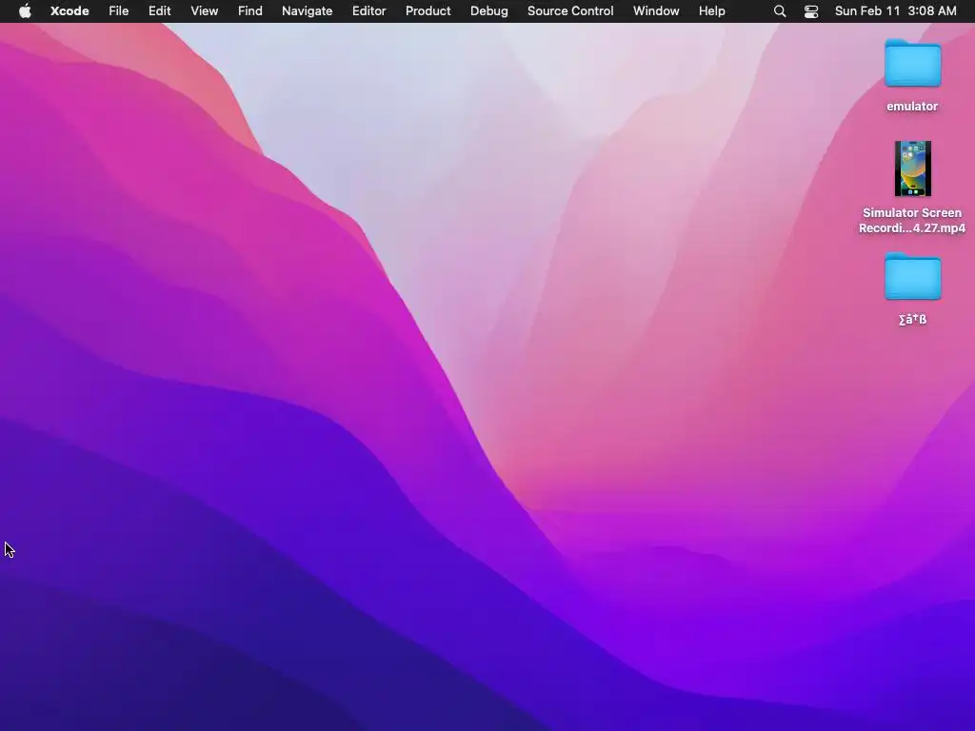Click the emulator folder name label
The height and width of the screenshot is (731, 975).
pos(912,107)
